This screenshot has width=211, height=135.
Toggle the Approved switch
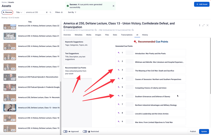coord(65,132)
